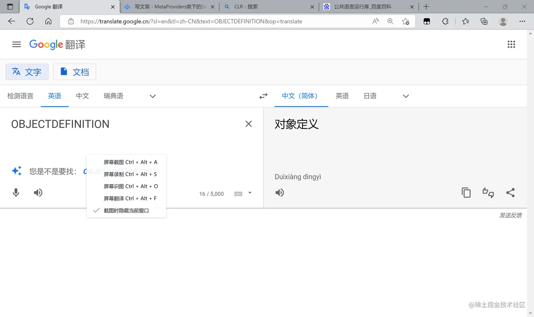534x317 pixels.
Task: Close the CLR - 搜索 tab
Action: point(312,7)
